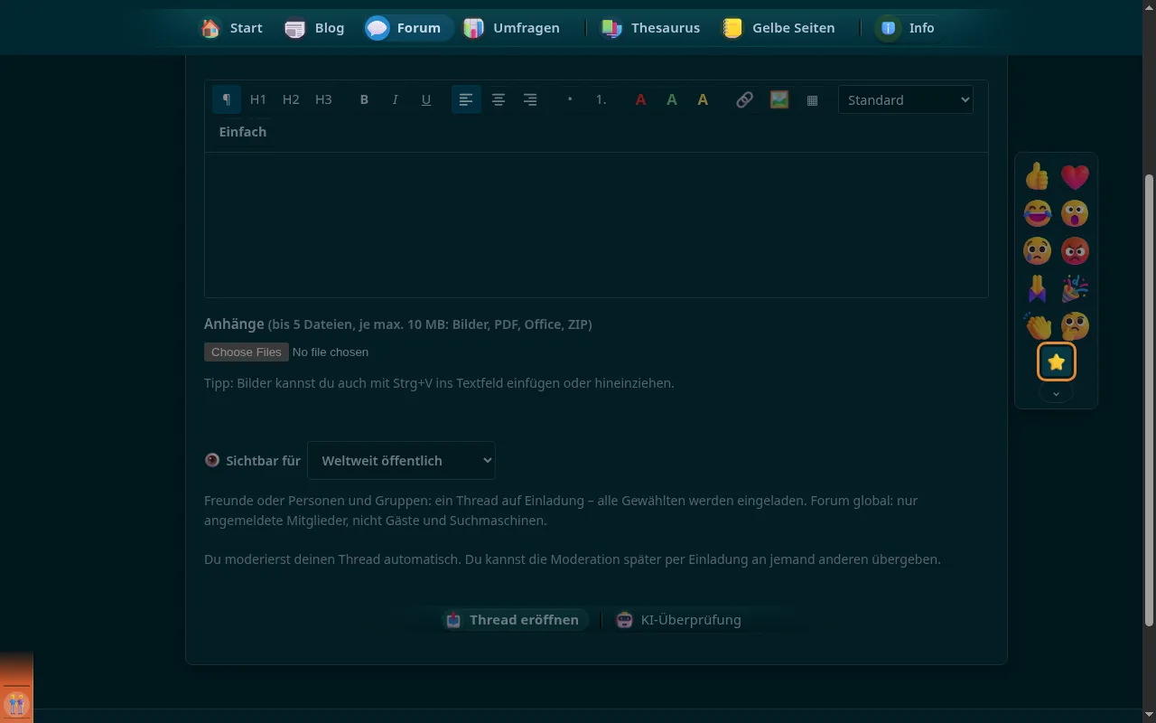Insert a bulleted list
The image size is (1156, 723).
click(x=570, y=99)
